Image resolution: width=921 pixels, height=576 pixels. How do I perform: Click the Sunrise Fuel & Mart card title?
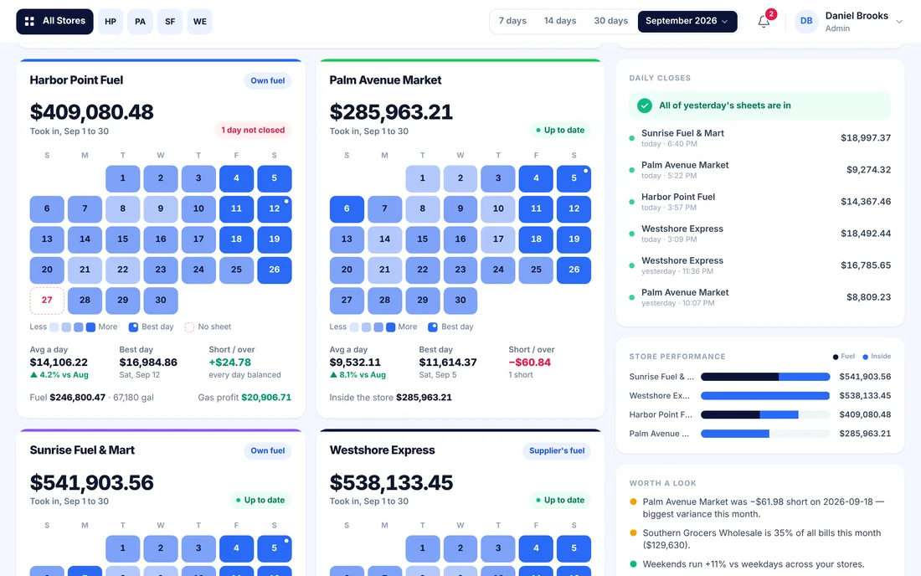(x=82, y=450)
